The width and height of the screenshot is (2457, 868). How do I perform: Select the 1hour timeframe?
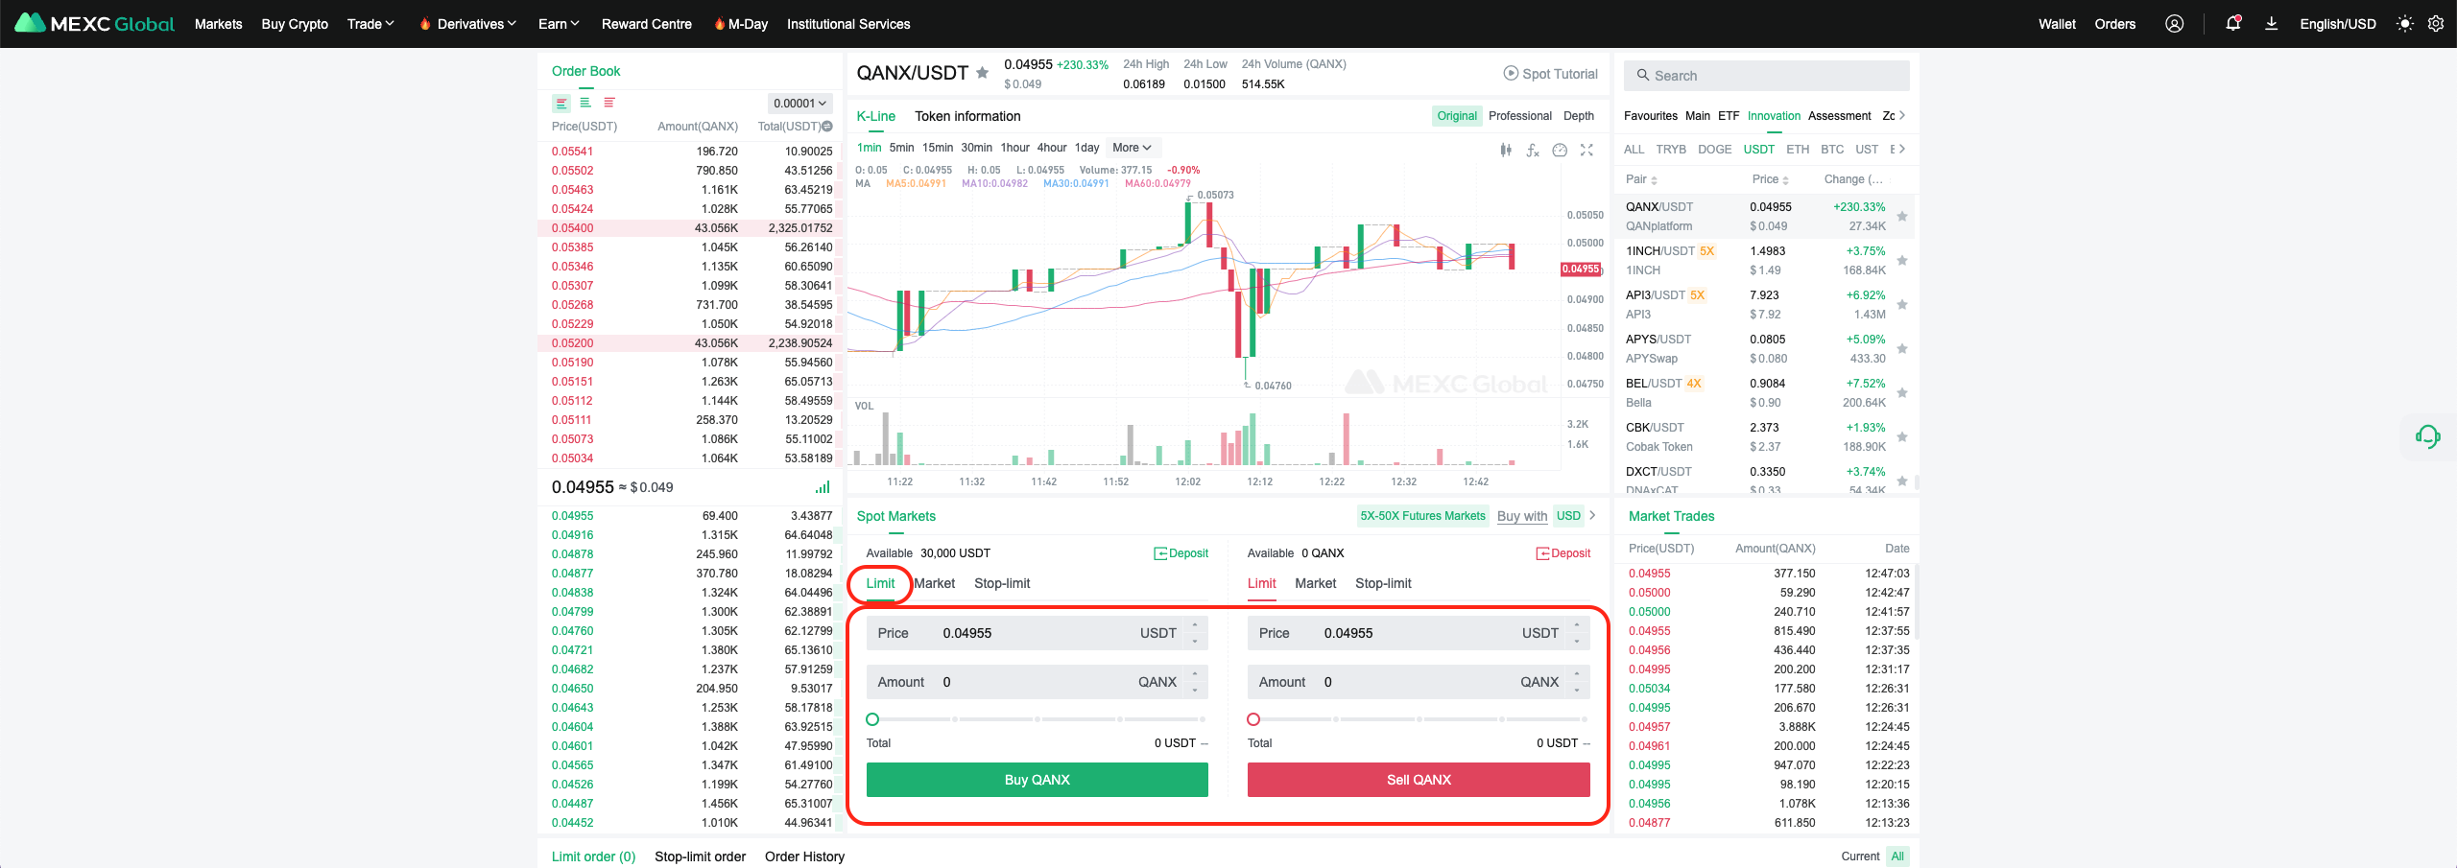point(1014,148)
